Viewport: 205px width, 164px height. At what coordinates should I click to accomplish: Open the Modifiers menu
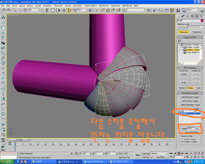coord(47,6)
